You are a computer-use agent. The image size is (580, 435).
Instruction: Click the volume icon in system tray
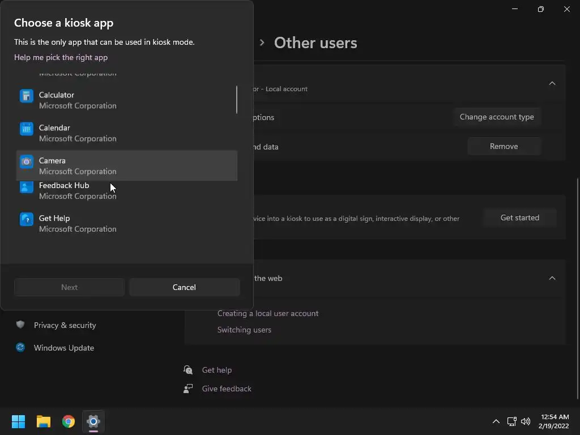pyautogui.click(x=526, y=421)
